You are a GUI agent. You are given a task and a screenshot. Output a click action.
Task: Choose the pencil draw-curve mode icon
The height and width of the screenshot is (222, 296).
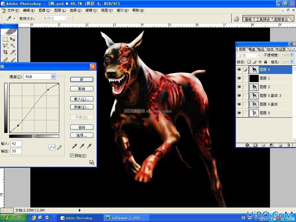(x=59, y=147)
